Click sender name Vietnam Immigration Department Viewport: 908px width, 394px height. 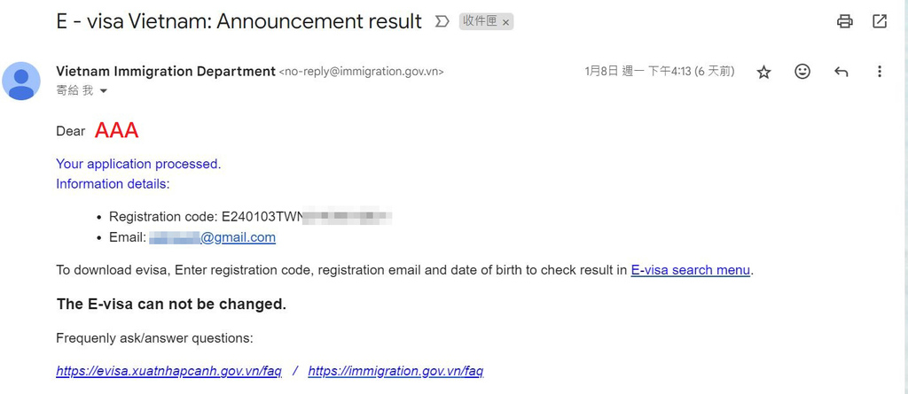click(x=166, y=71)
